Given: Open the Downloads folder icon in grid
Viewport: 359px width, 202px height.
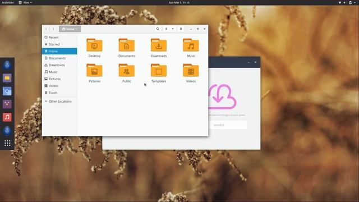Looking at the screenshot, I should (159, 45).
